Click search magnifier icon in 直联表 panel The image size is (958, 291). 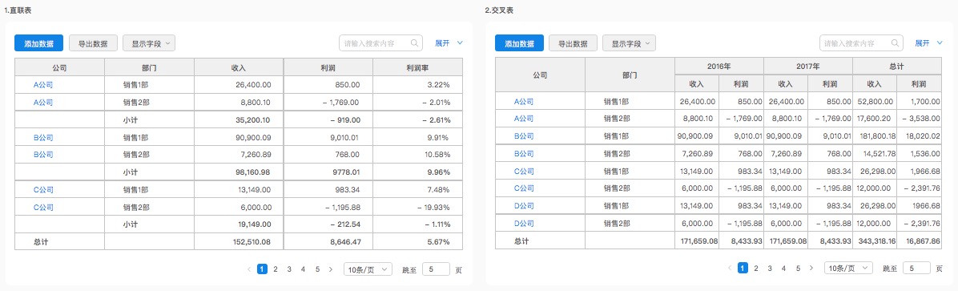[415, 43]
